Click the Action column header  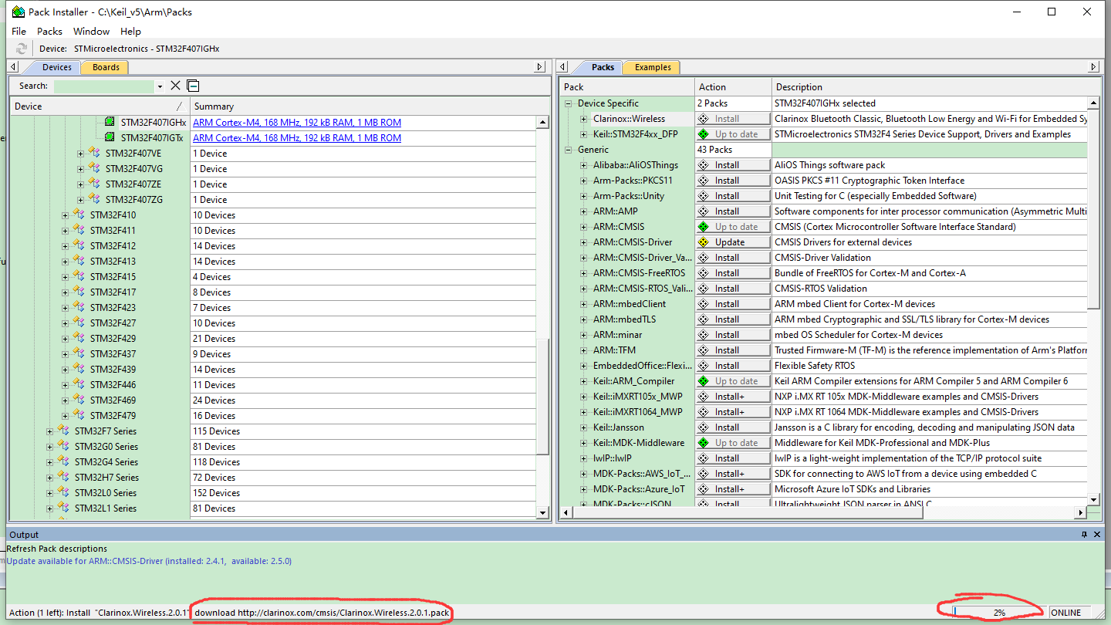tap(733, 86)
